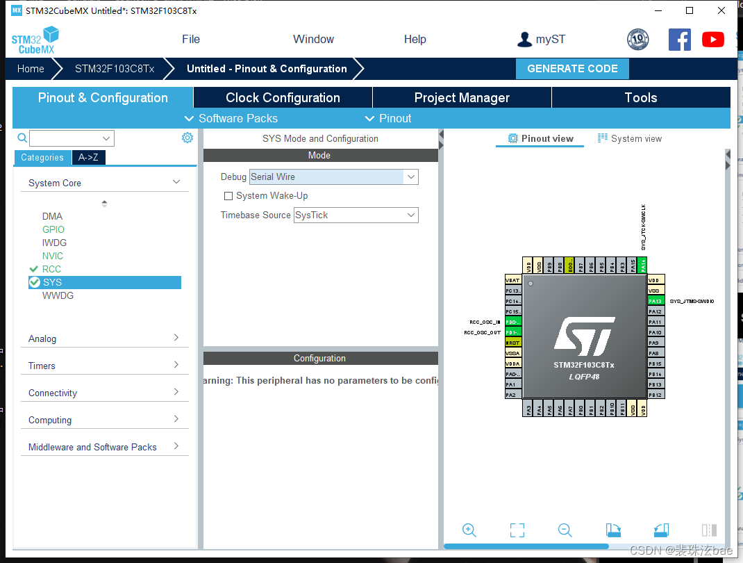
Task: Open the categories settings gear icon
Action: pyautogui.click(x=187, y=138)
